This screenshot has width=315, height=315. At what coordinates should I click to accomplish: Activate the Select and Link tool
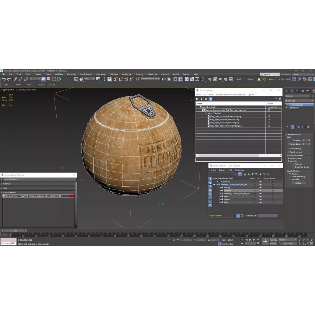[x=15, y=79]
